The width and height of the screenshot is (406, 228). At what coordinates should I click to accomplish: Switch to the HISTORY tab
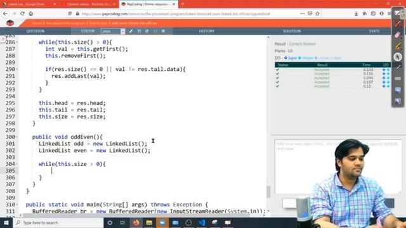[x=207, y=31]
